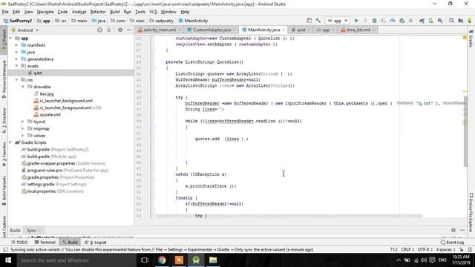Open project panel settings gear
This screenshot has width=475, height=267.
pos(120,30)
